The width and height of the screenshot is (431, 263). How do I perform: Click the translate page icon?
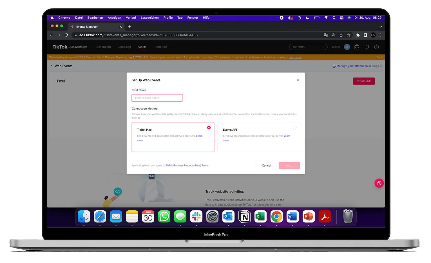click(x=326, y=35)
